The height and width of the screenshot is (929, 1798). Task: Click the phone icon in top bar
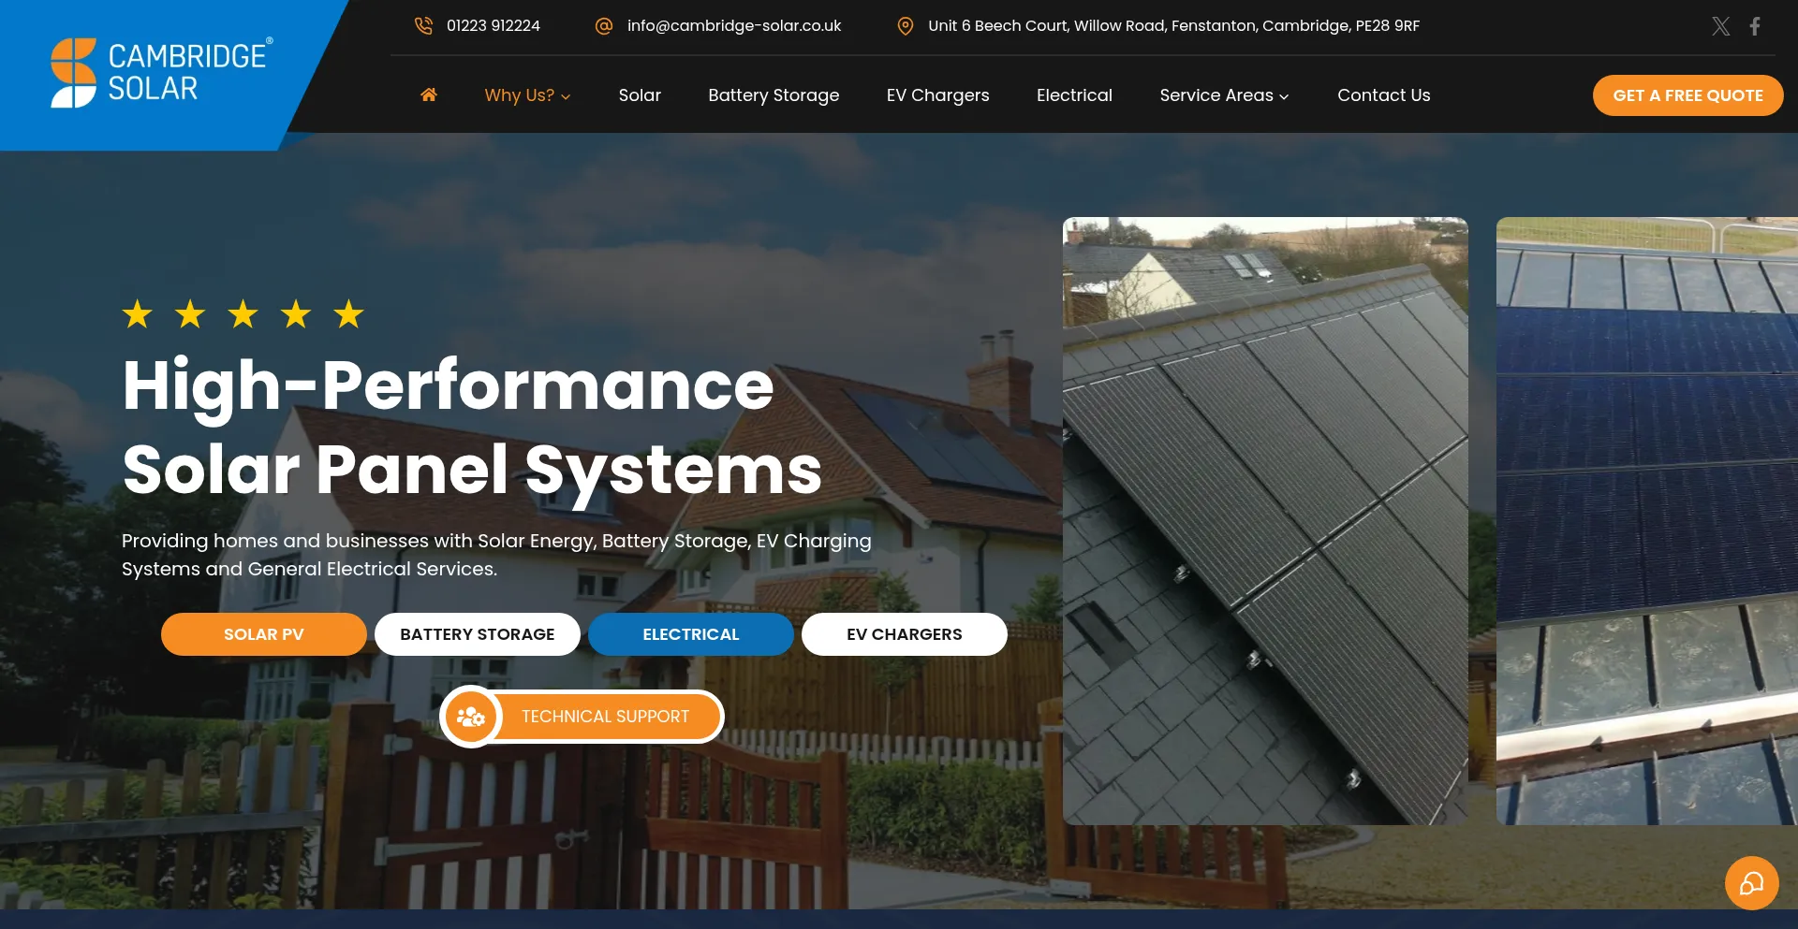pyautogui.click(x=423, y=26)
